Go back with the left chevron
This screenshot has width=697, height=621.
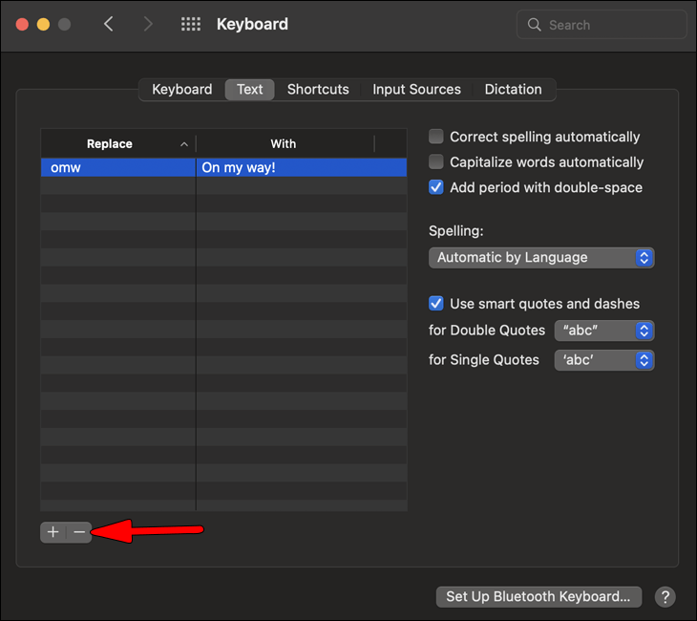click(109, 25)
